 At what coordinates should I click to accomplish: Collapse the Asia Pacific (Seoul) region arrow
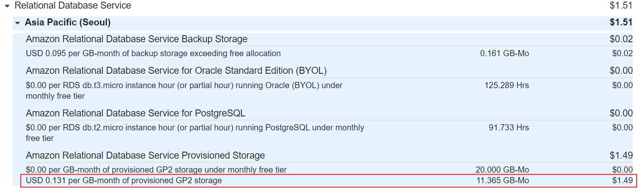click(x=17, y=23)
